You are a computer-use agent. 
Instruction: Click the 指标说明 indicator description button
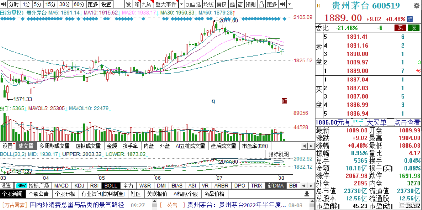(277, 154)
